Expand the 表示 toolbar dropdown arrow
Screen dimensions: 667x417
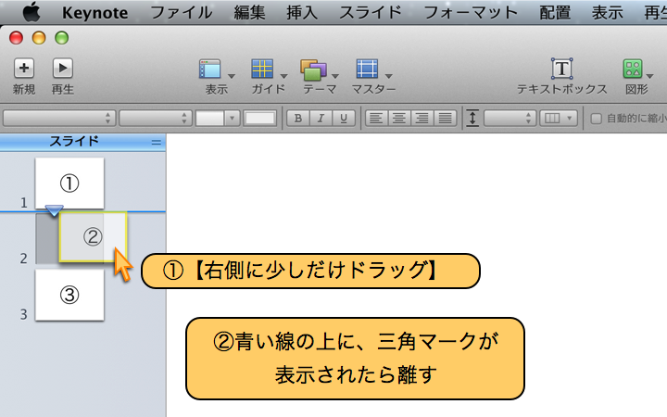[x=232, y=76]
